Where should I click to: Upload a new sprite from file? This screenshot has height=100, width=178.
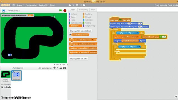pyautogui.click(x=61, y=68)
